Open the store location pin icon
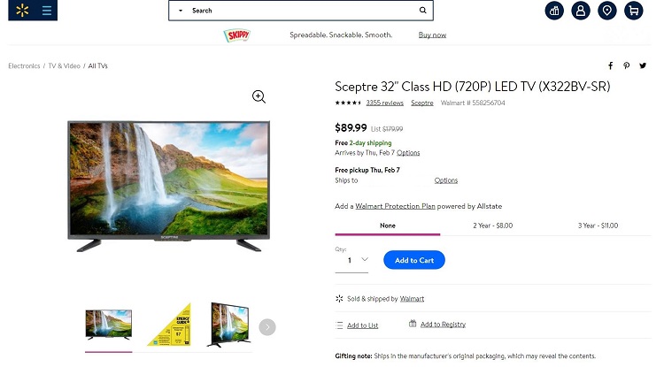Screen dimensions: 664x367 pos(606,11)
